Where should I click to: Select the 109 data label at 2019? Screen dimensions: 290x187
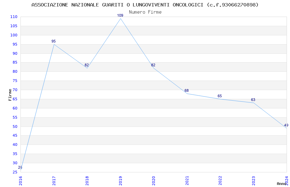(x=120, y=16)
